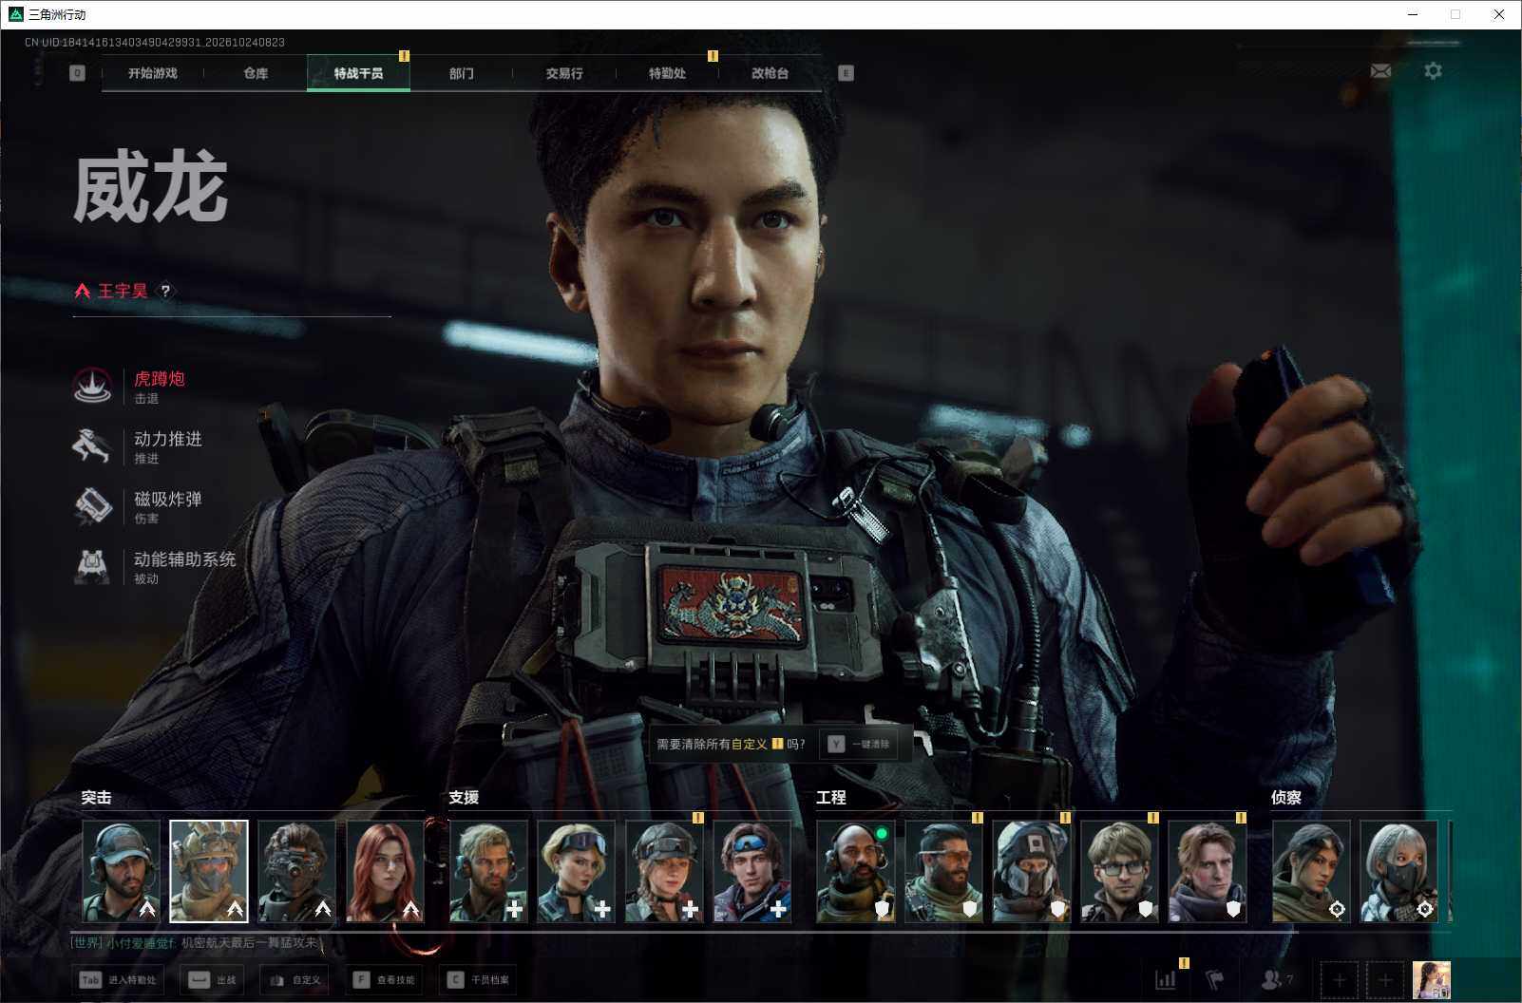Switch to the 仓库 tab

[x=256, y=73]
